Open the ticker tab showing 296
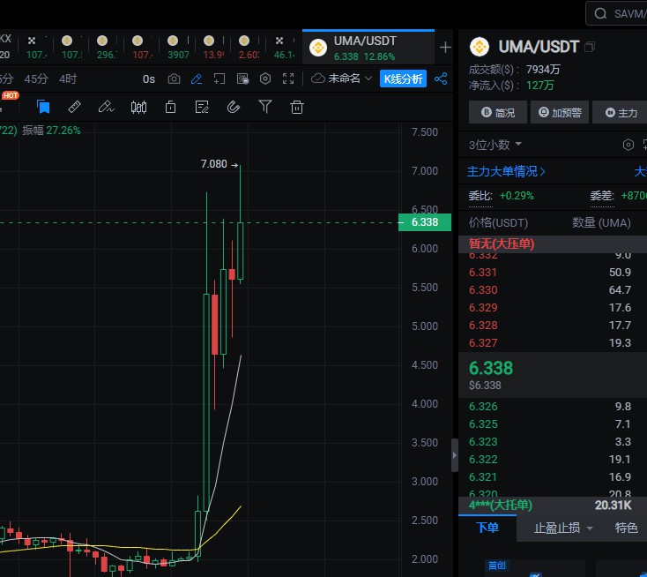 [x=107, y=48]
